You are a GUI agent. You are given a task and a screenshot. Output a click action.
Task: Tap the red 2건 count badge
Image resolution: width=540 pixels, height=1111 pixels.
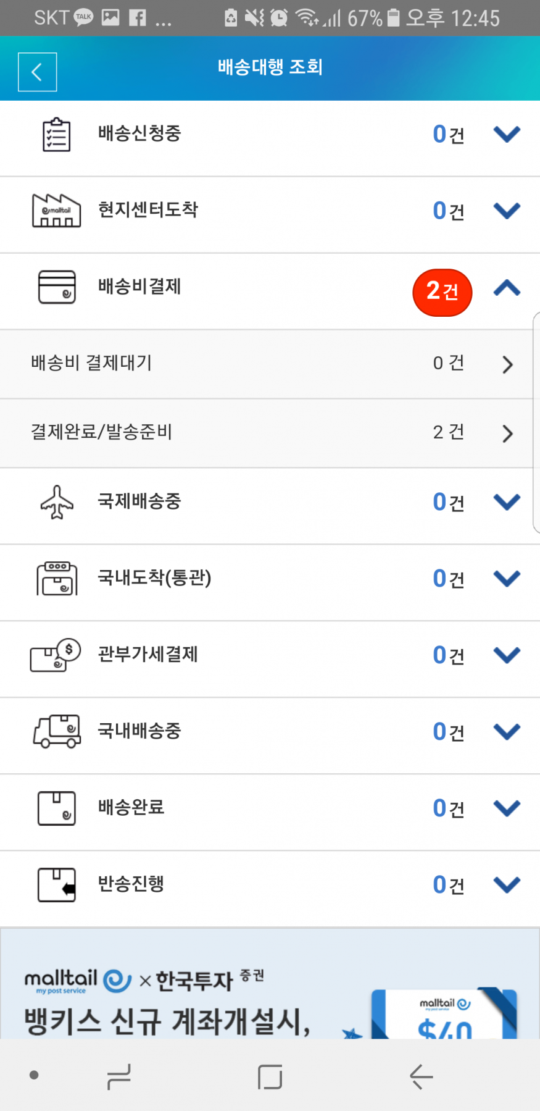(x=442, y=292)
